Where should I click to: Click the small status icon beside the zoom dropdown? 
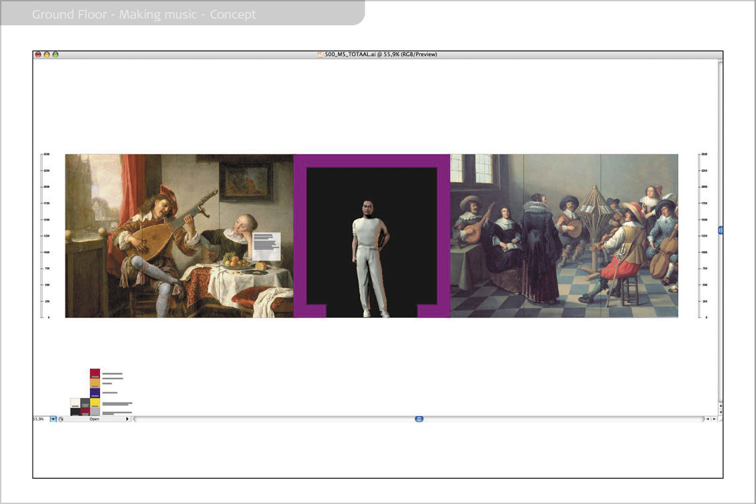point(61,419)
